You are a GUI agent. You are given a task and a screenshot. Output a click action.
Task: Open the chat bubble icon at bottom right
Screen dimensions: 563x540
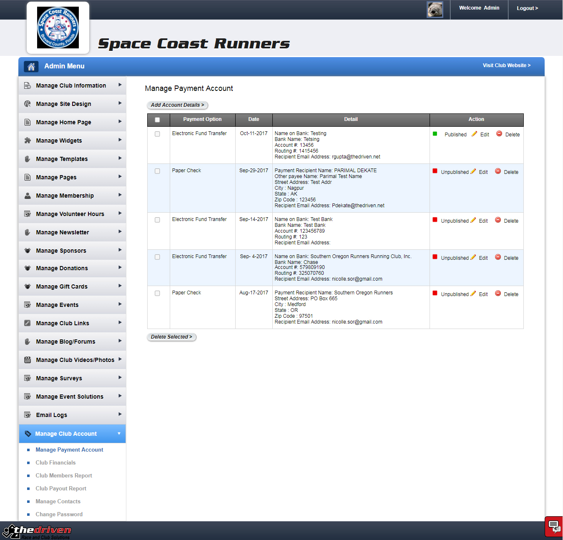point(554,526)
